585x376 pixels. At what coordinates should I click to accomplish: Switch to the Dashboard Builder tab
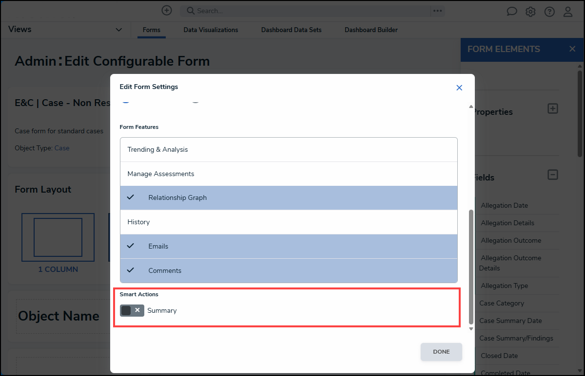click(371, 30)
